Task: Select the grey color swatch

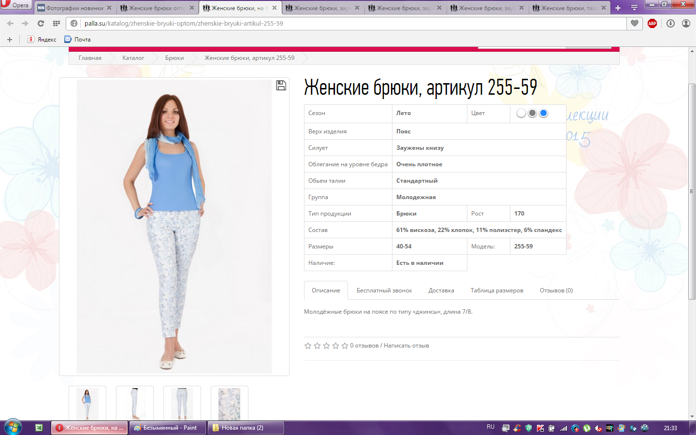Action: point(532,113)
